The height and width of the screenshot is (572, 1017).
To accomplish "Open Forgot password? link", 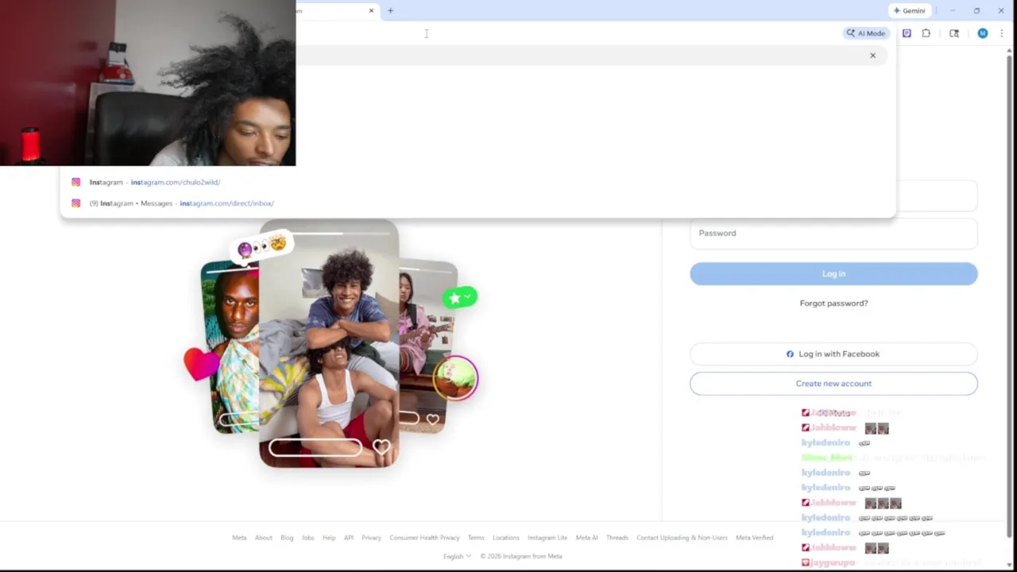I will click(833, 303).
